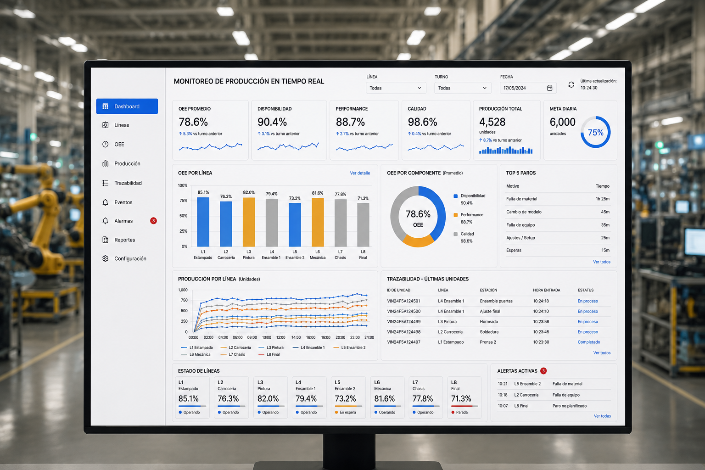Go to Producción in the sidebar menu
705x470 pixels.
(x=127, y=164)
